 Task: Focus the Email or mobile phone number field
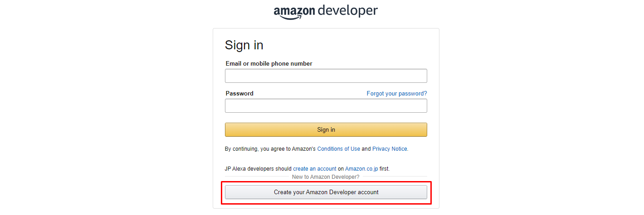pos(326,76)
